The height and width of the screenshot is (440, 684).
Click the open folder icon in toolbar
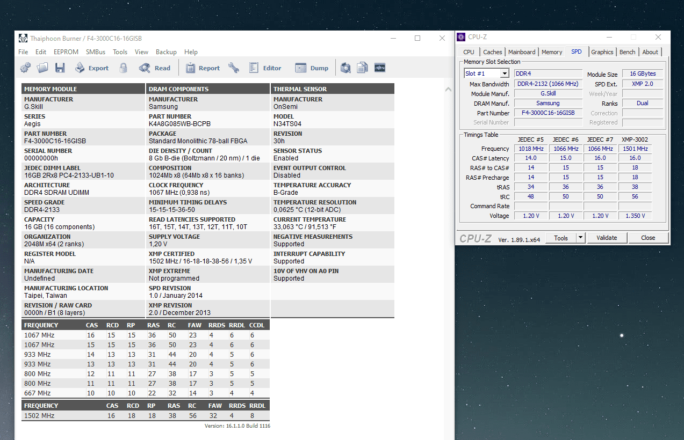[x=42, y=68]
